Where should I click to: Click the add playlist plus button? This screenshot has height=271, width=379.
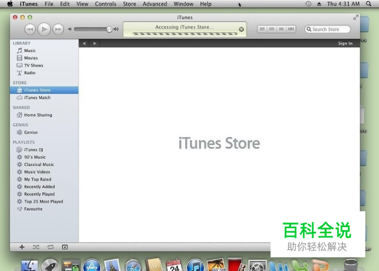coord(22,247)
